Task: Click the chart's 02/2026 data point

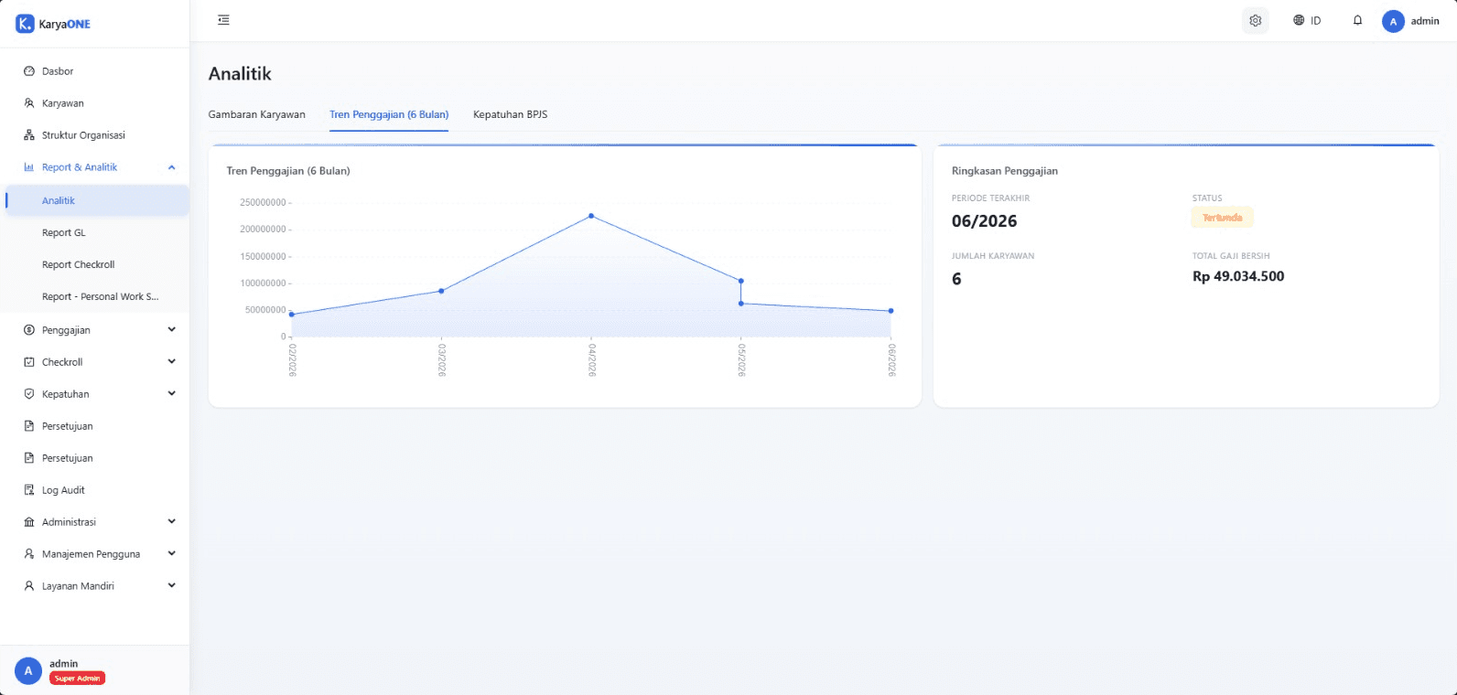Action: pyautogui.click(x=292, y=315)
